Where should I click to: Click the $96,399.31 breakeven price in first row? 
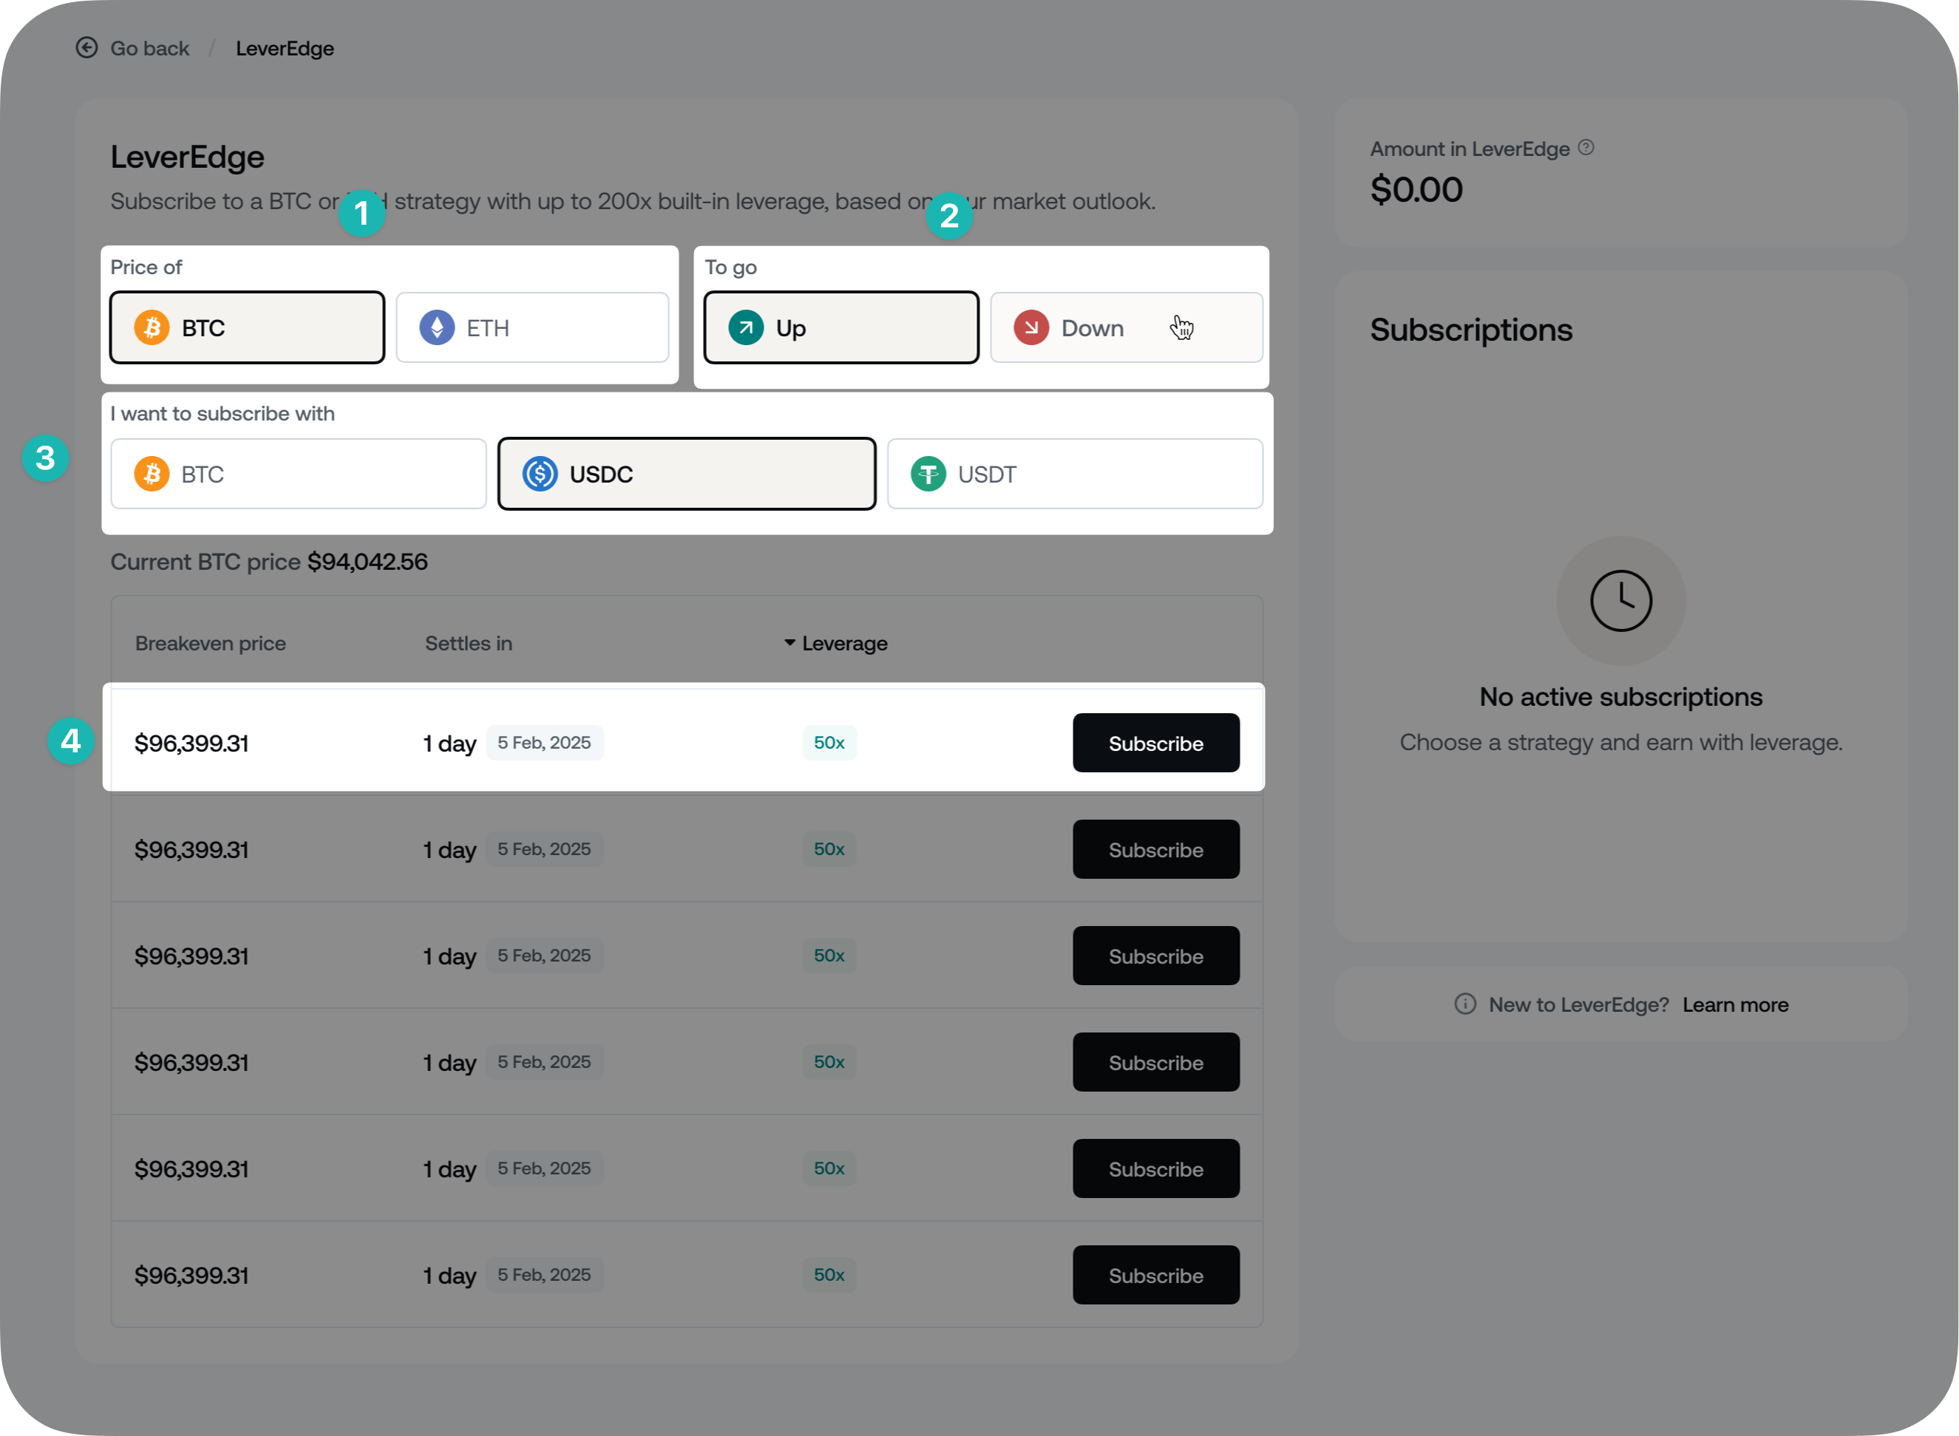click(x=191, y=743)
